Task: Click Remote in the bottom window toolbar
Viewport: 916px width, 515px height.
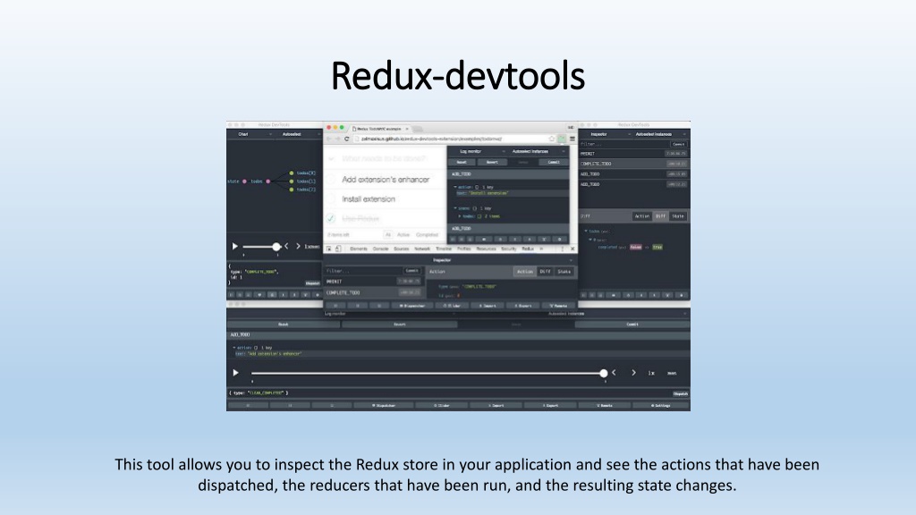Action: tap(605, 405)
